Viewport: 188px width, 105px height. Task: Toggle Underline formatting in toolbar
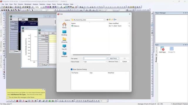click(60, 10)
